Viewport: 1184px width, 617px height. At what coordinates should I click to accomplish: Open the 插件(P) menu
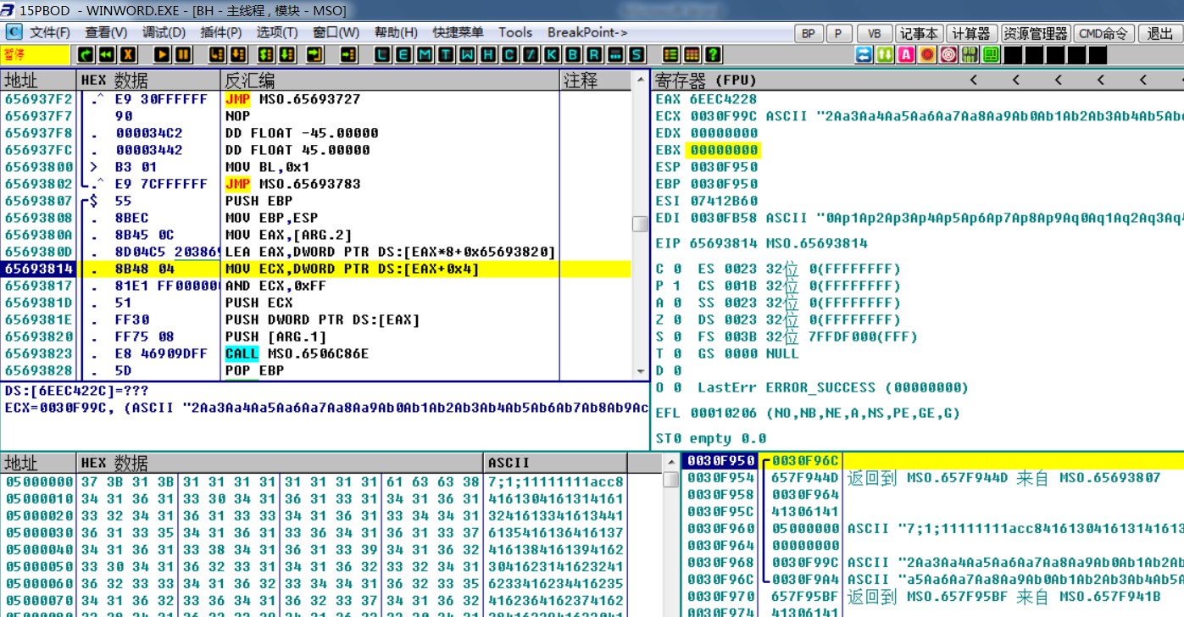221,32
